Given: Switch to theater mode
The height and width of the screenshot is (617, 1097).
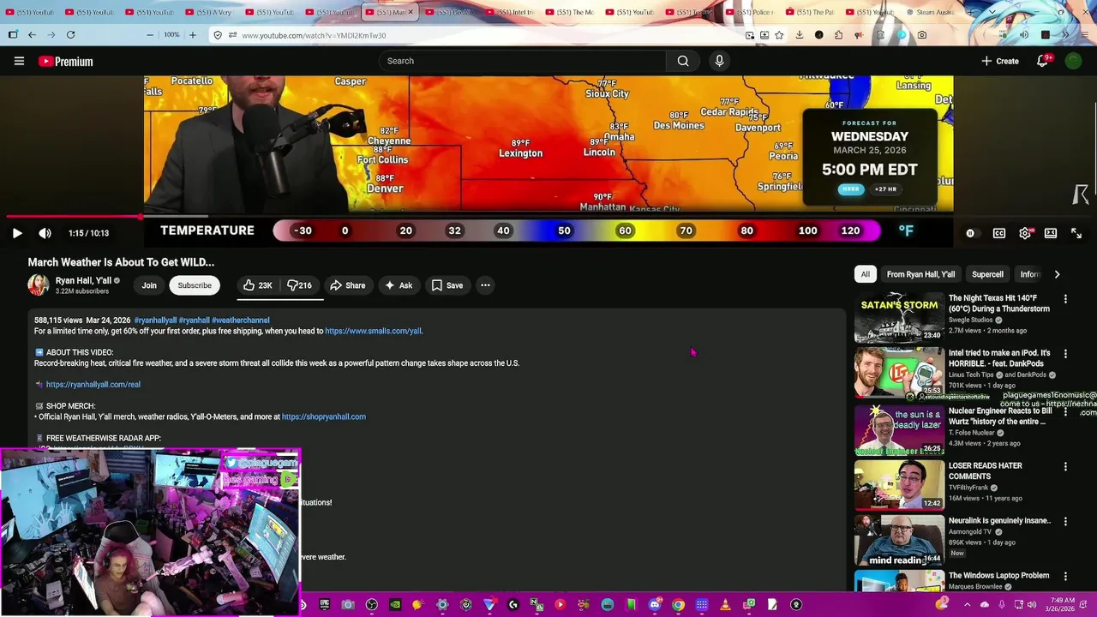Looking at the screenshot, I should click(x=1051, y=233).
